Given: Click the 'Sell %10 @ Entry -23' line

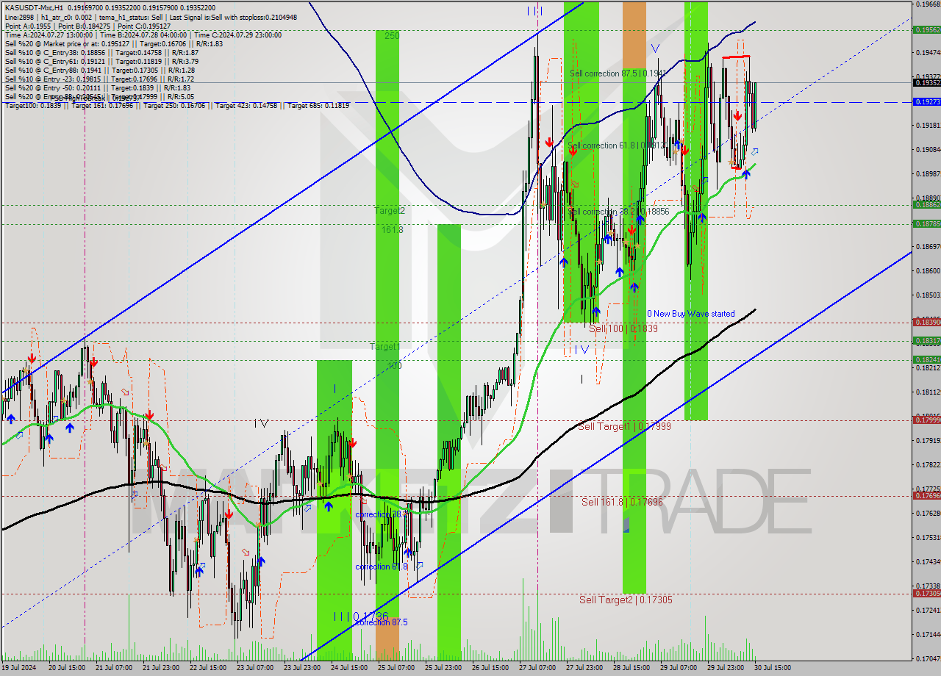Looking at the screenshot, I should tap(99, 79).
